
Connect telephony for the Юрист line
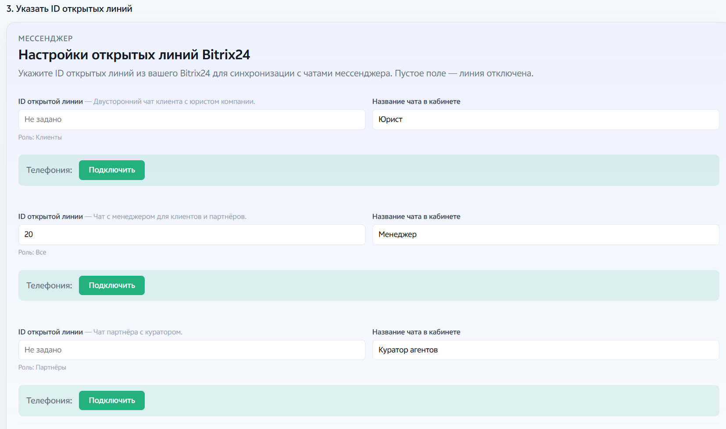pyautogui.click(x=112, y=170)
